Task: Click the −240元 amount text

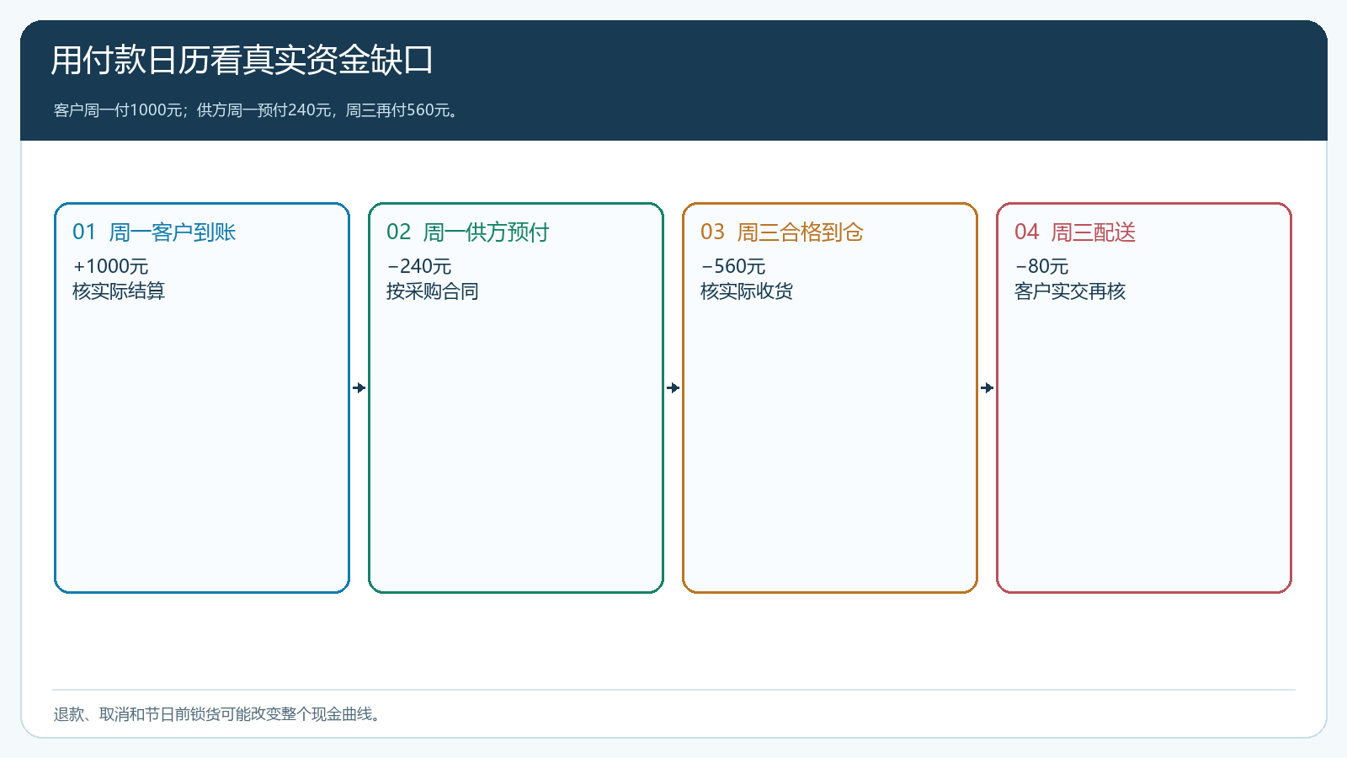Action: 419,266
